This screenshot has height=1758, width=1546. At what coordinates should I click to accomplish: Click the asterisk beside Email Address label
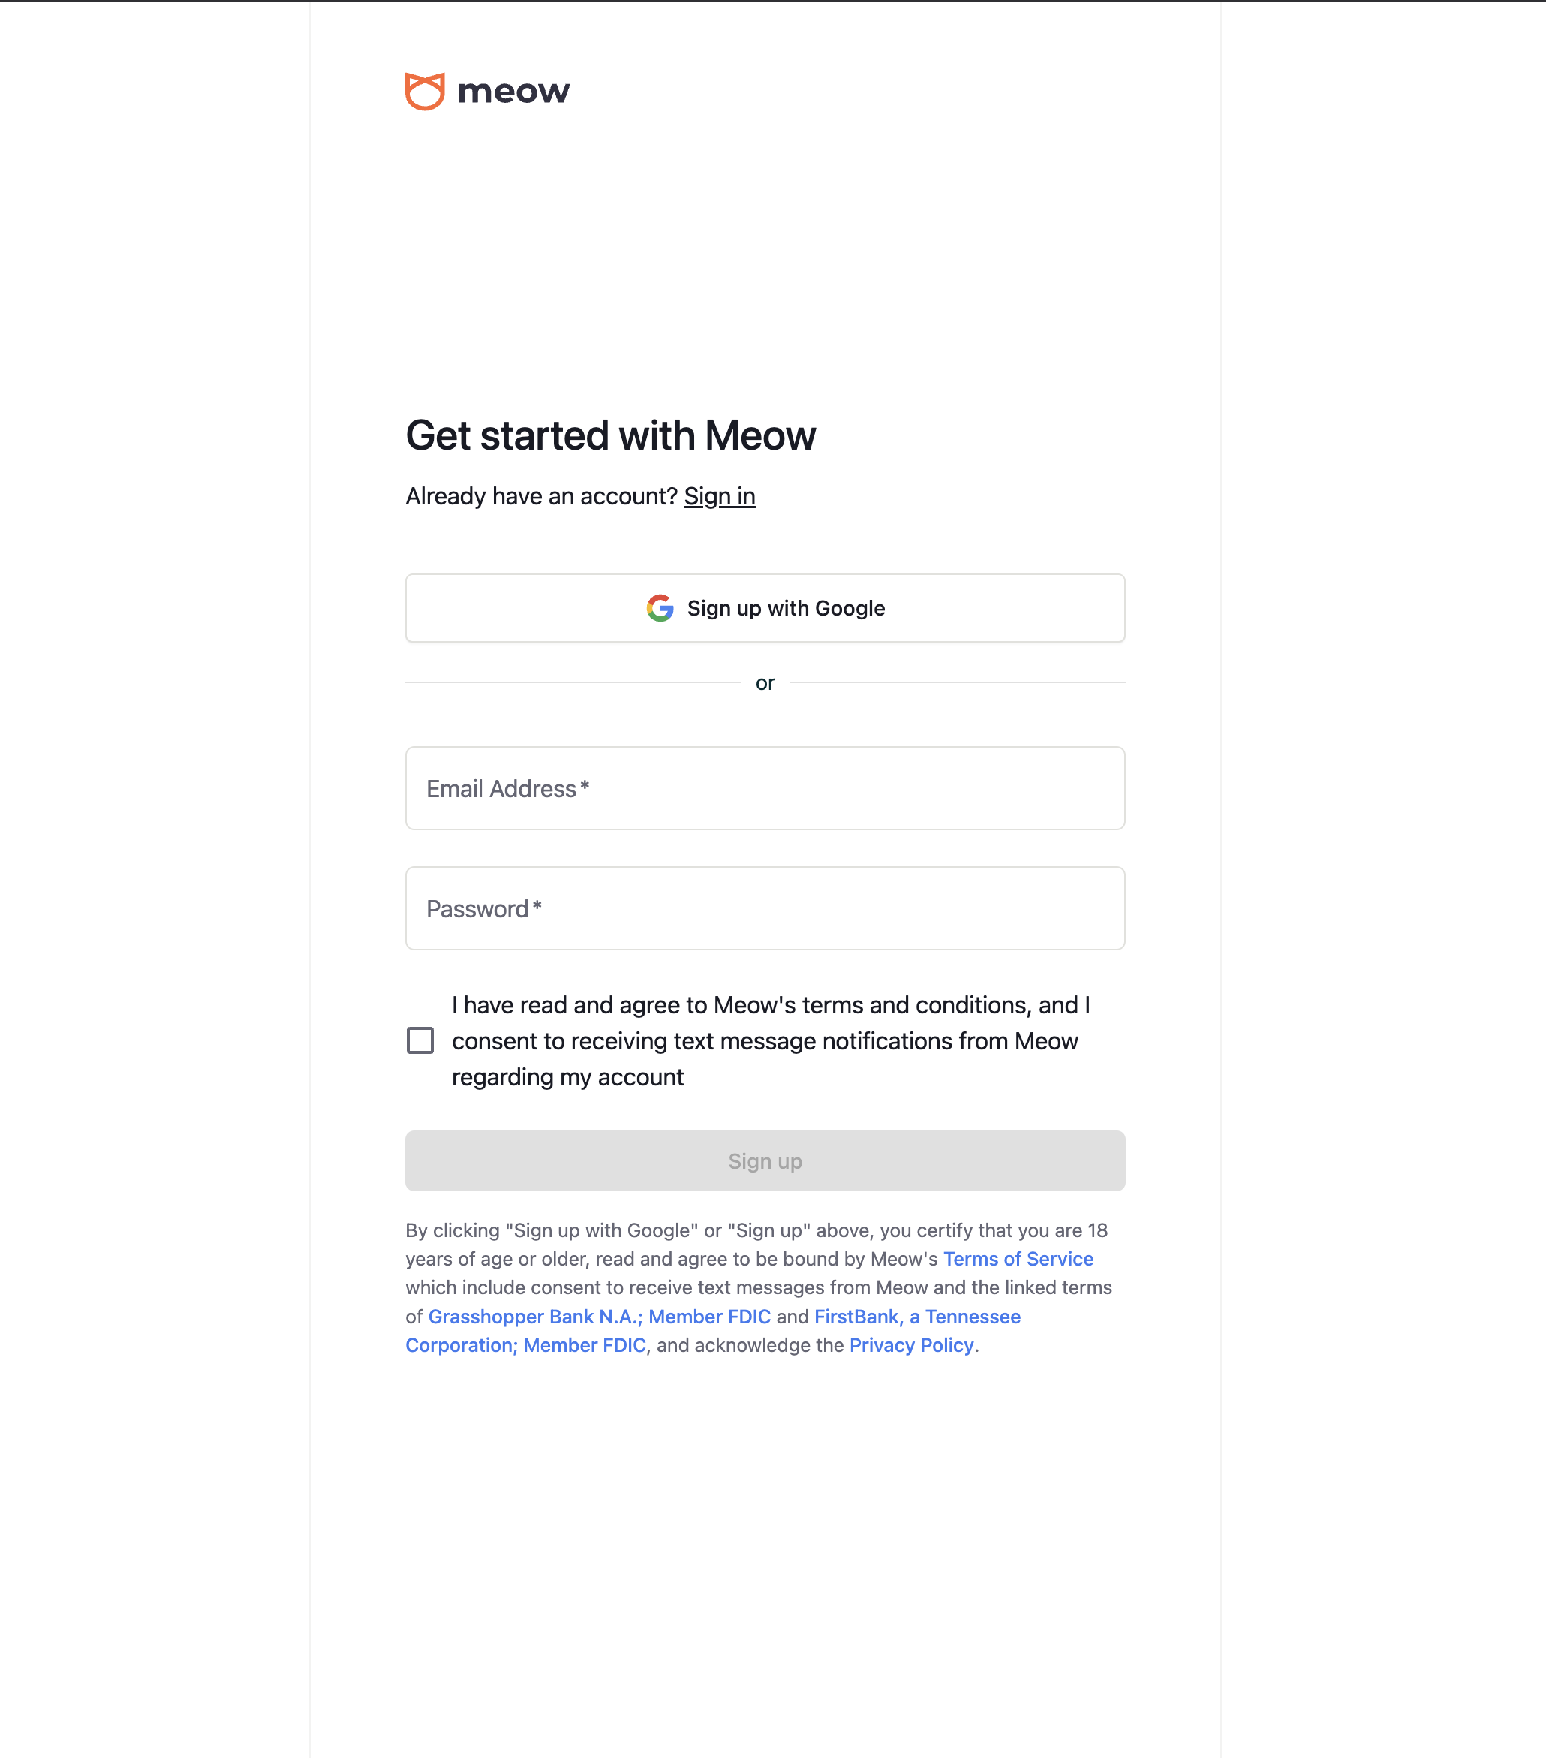(585, 786)
